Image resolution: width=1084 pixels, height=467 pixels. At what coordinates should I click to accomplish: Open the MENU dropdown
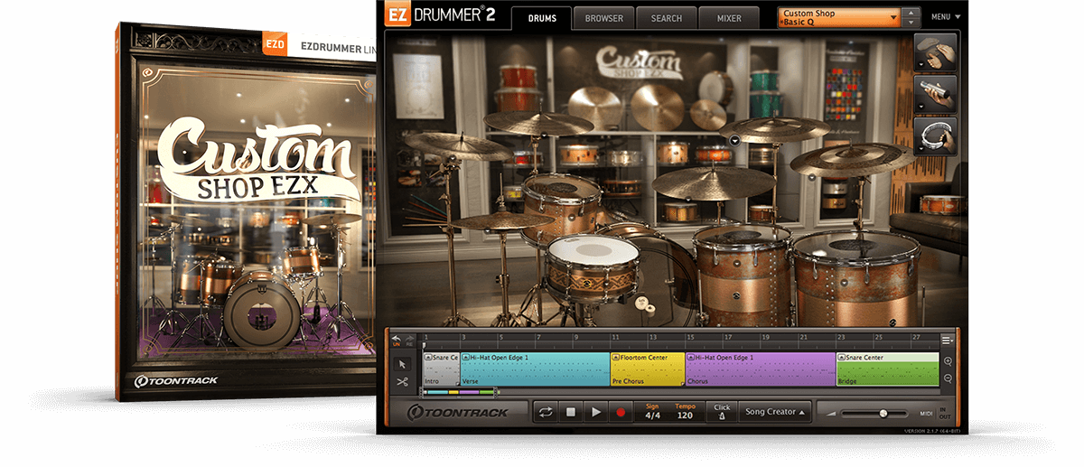(946, 16)
